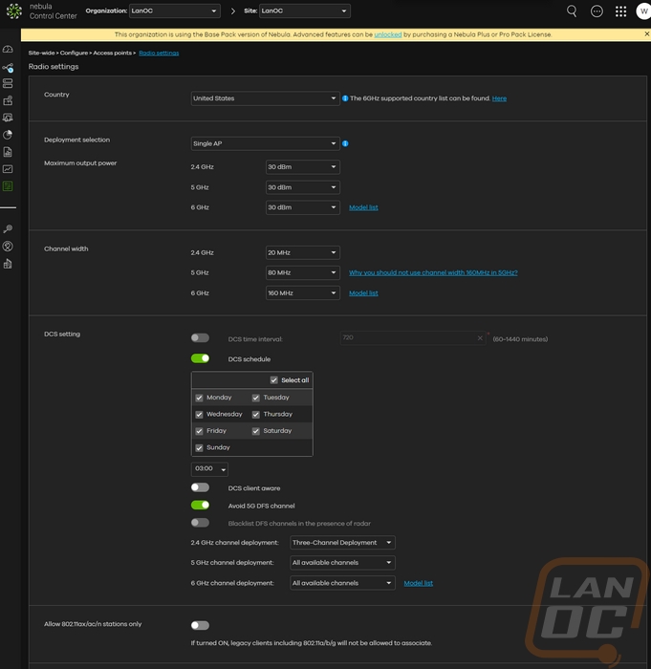Open Model list link beside 6 GHz width
Image resolution: width=651 pixels, height=669 pixels.
pyautogui.click(x=363, y=293)
